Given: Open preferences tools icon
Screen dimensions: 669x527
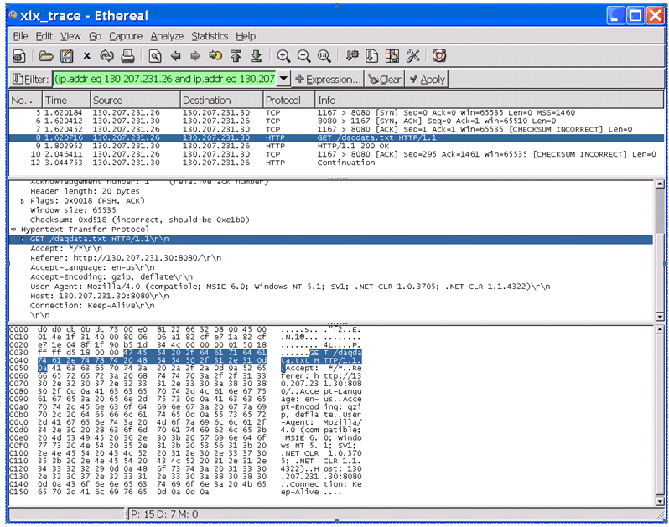Looking at the screenshot, I should (412, 56).
